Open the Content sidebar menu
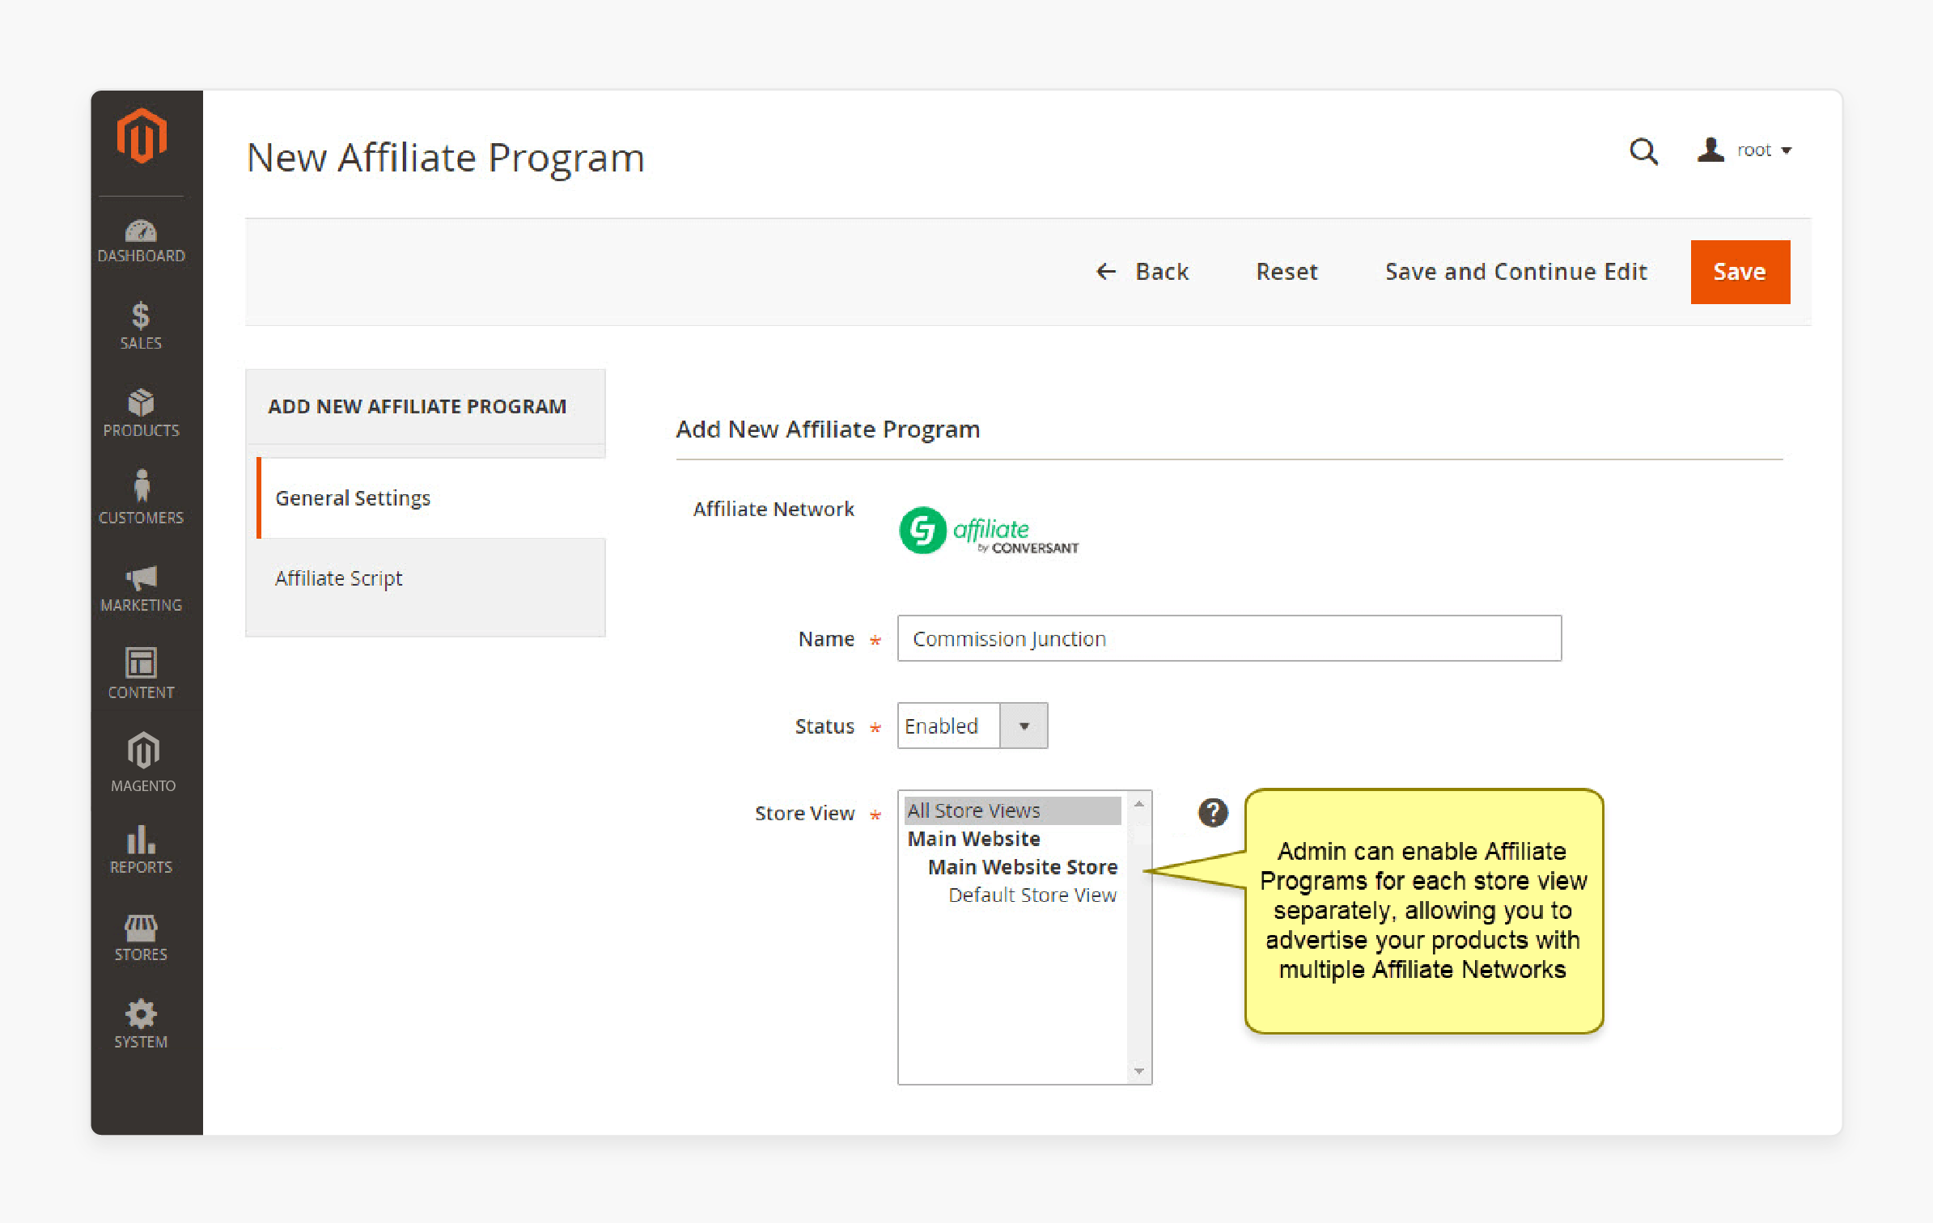The height and width of the screenshot is (1223, 1933). [x=142, y=673]
